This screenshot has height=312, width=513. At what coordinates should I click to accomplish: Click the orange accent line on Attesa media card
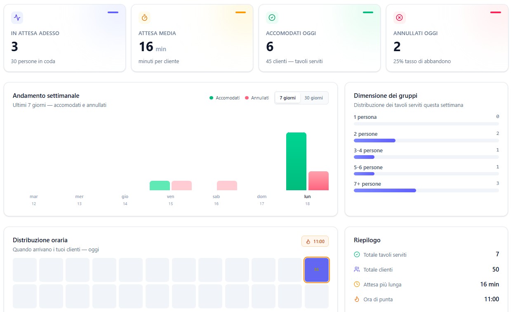240,12
